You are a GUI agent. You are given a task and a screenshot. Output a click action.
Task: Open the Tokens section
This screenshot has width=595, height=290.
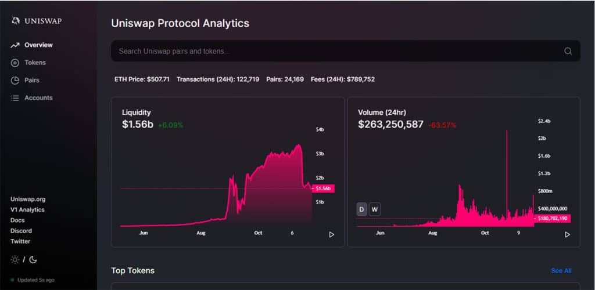[x=35, y=63]
